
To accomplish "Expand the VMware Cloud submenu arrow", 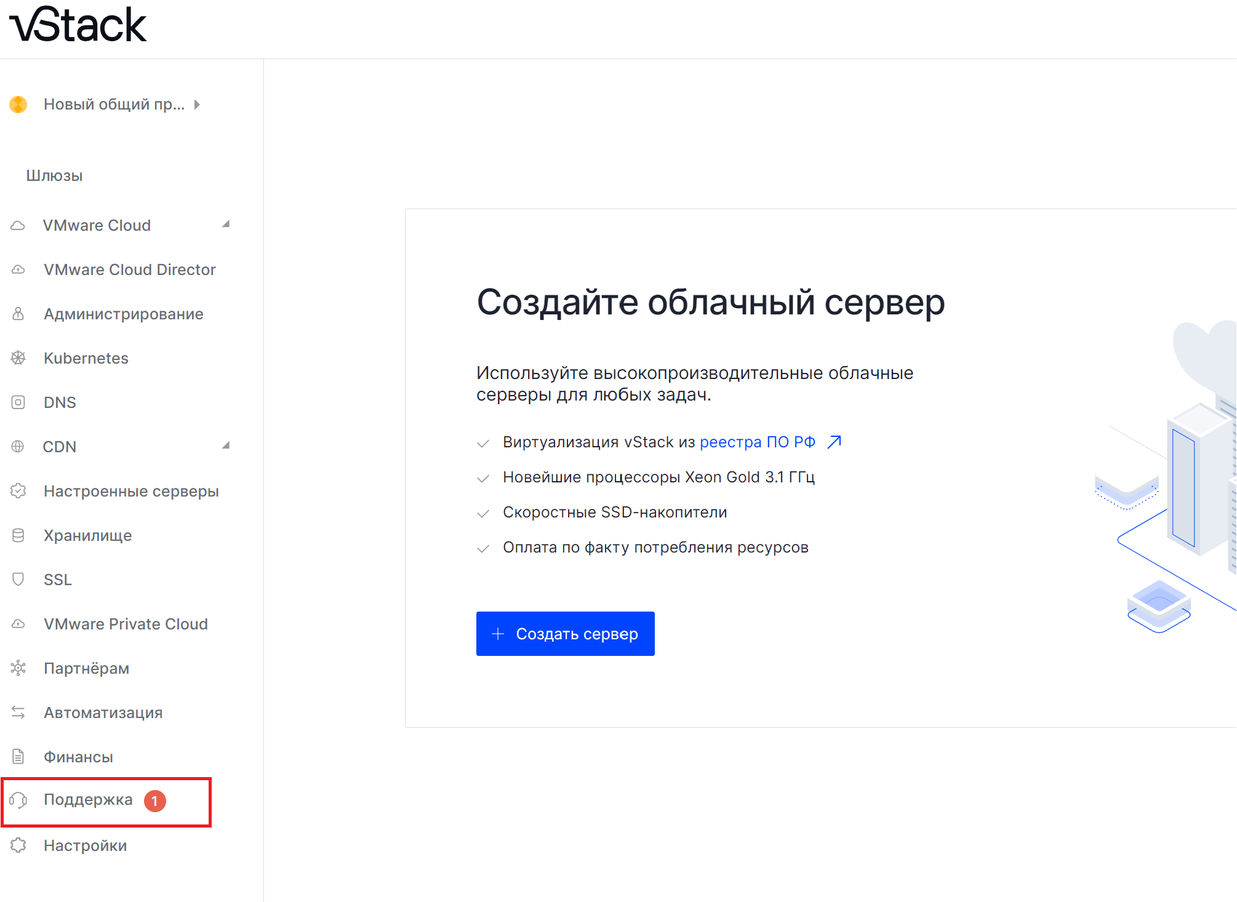I will [226, 225].
